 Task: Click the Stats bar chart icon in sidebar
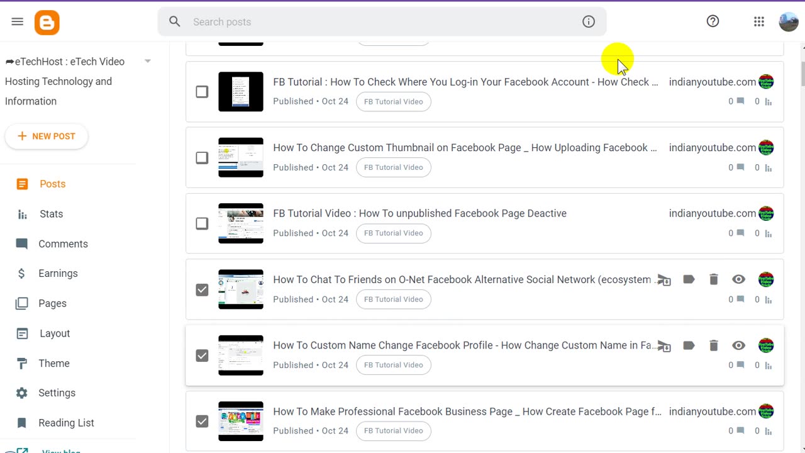tap(22, 215)
